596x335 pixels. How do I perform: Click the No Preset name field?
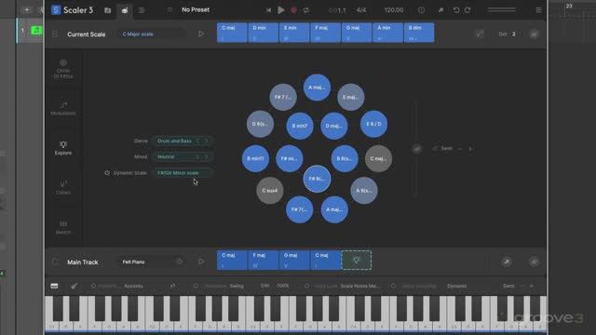coord(196,10)
